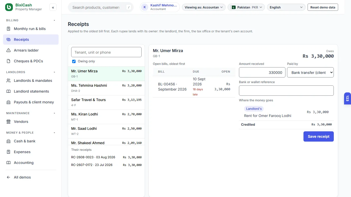351x197 pixels.
Task: Click the Cheques & PDCs document icon
Action: [x=8, y=61]
